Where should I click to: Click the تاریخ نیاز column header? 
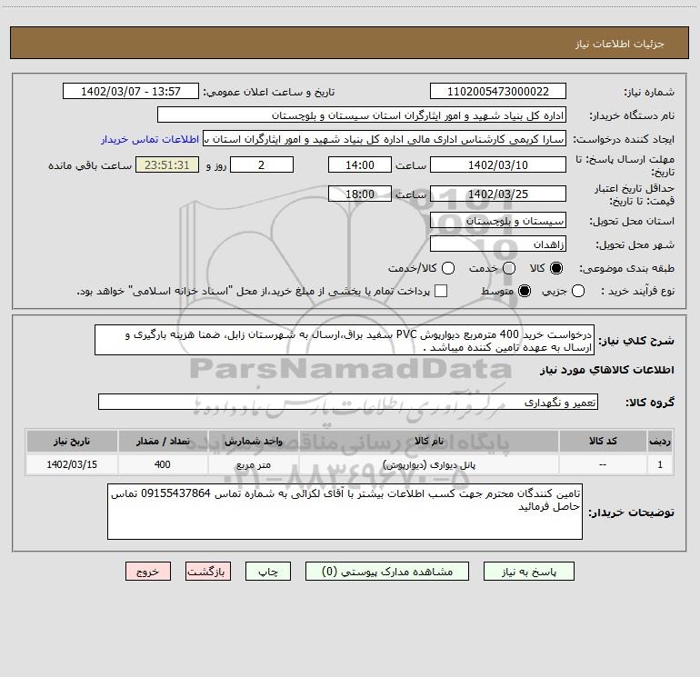[x=72, y=441]
